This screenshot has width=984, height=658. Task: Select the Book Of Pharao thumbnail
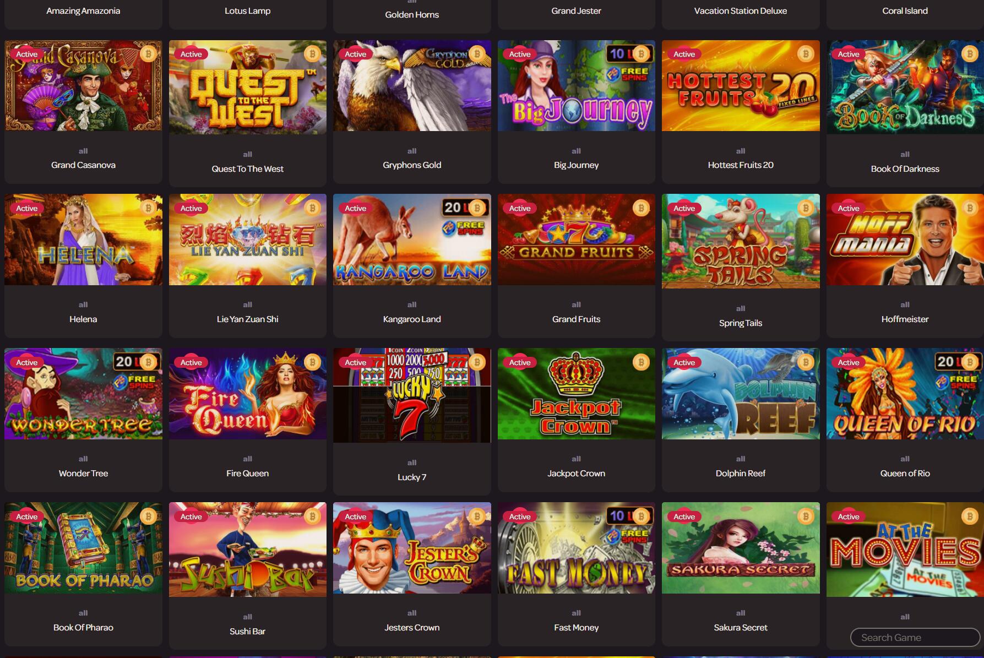(83, 548)
